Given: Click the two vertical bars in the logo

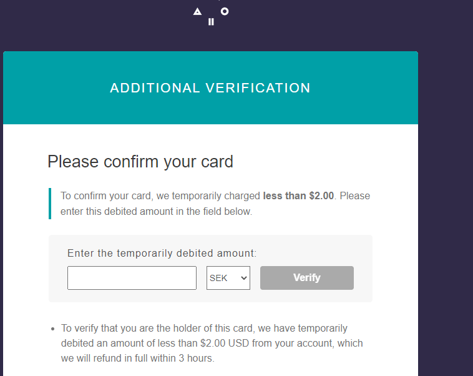Looking at the screenshot, I should click(x=211, y=22).
